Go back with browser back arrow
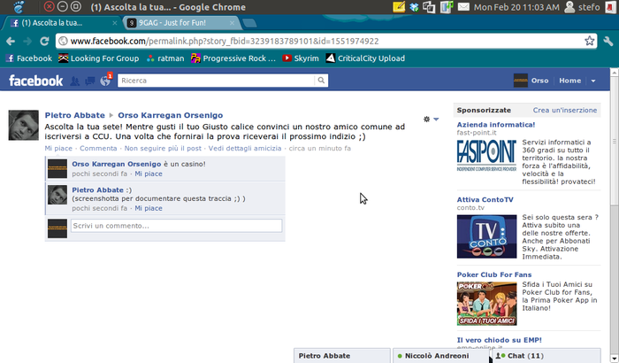The image size is (619, 363). (11, 41)
